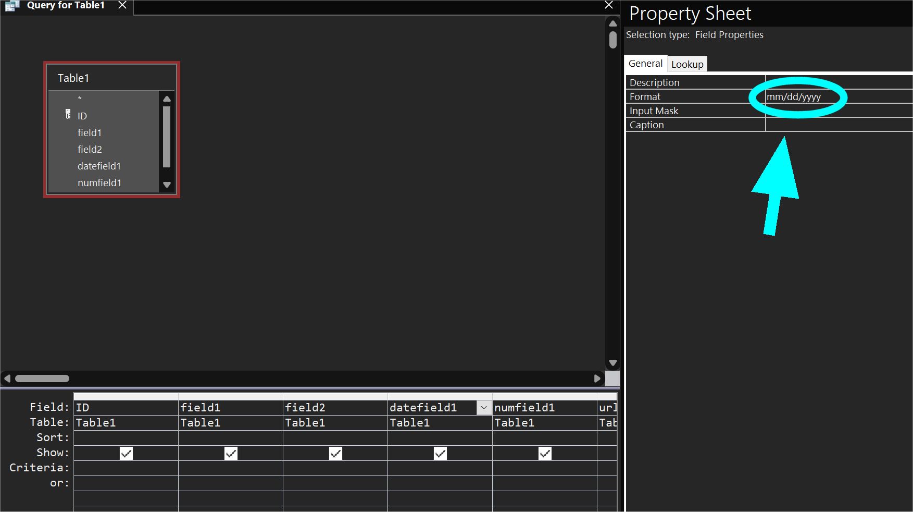Click the Input Mask property field
This screenshot has width=913, height=512.
839,111
